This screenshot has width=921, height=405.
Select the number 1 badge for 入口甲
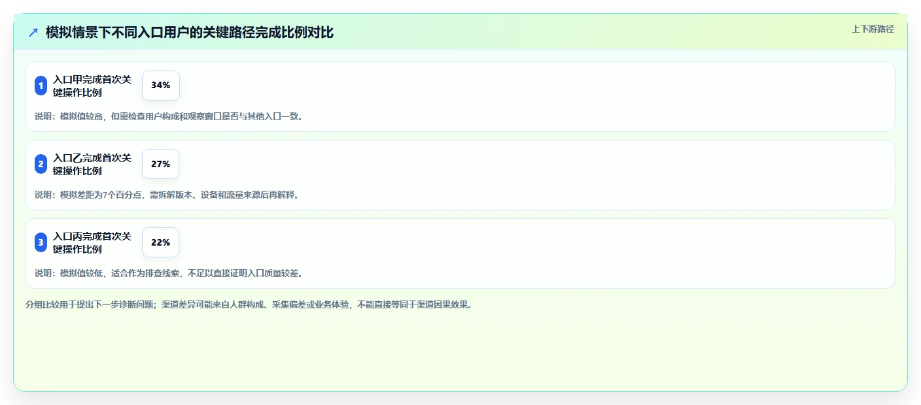coord(41,86)
